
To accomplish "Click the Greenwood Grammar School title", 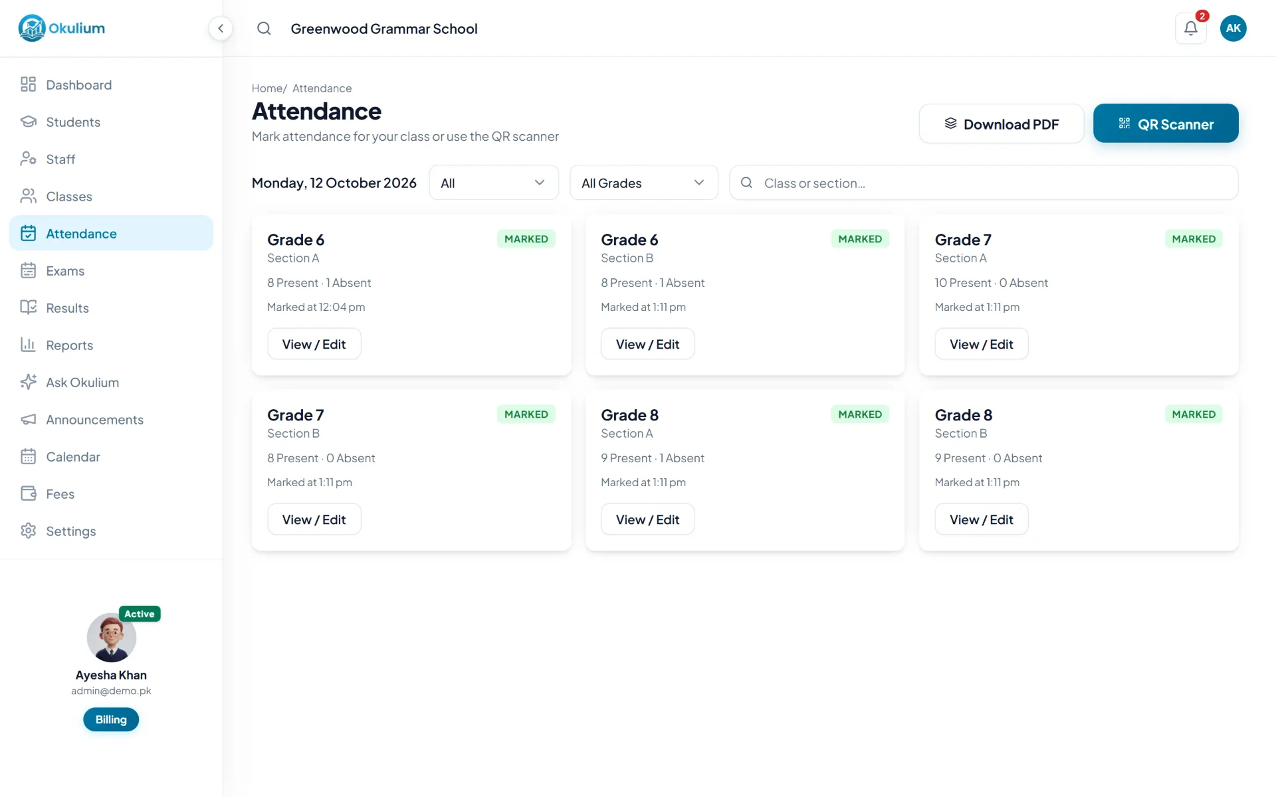I will (383, 29).
